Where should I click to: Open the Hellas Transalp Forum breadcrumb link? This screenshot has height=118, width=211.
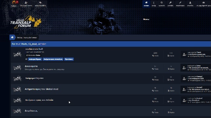[27, 38]
